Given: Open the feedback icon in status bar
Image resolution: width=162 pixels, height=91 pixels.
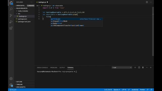Looking at the screenshot, I should [x=148, y=90].
